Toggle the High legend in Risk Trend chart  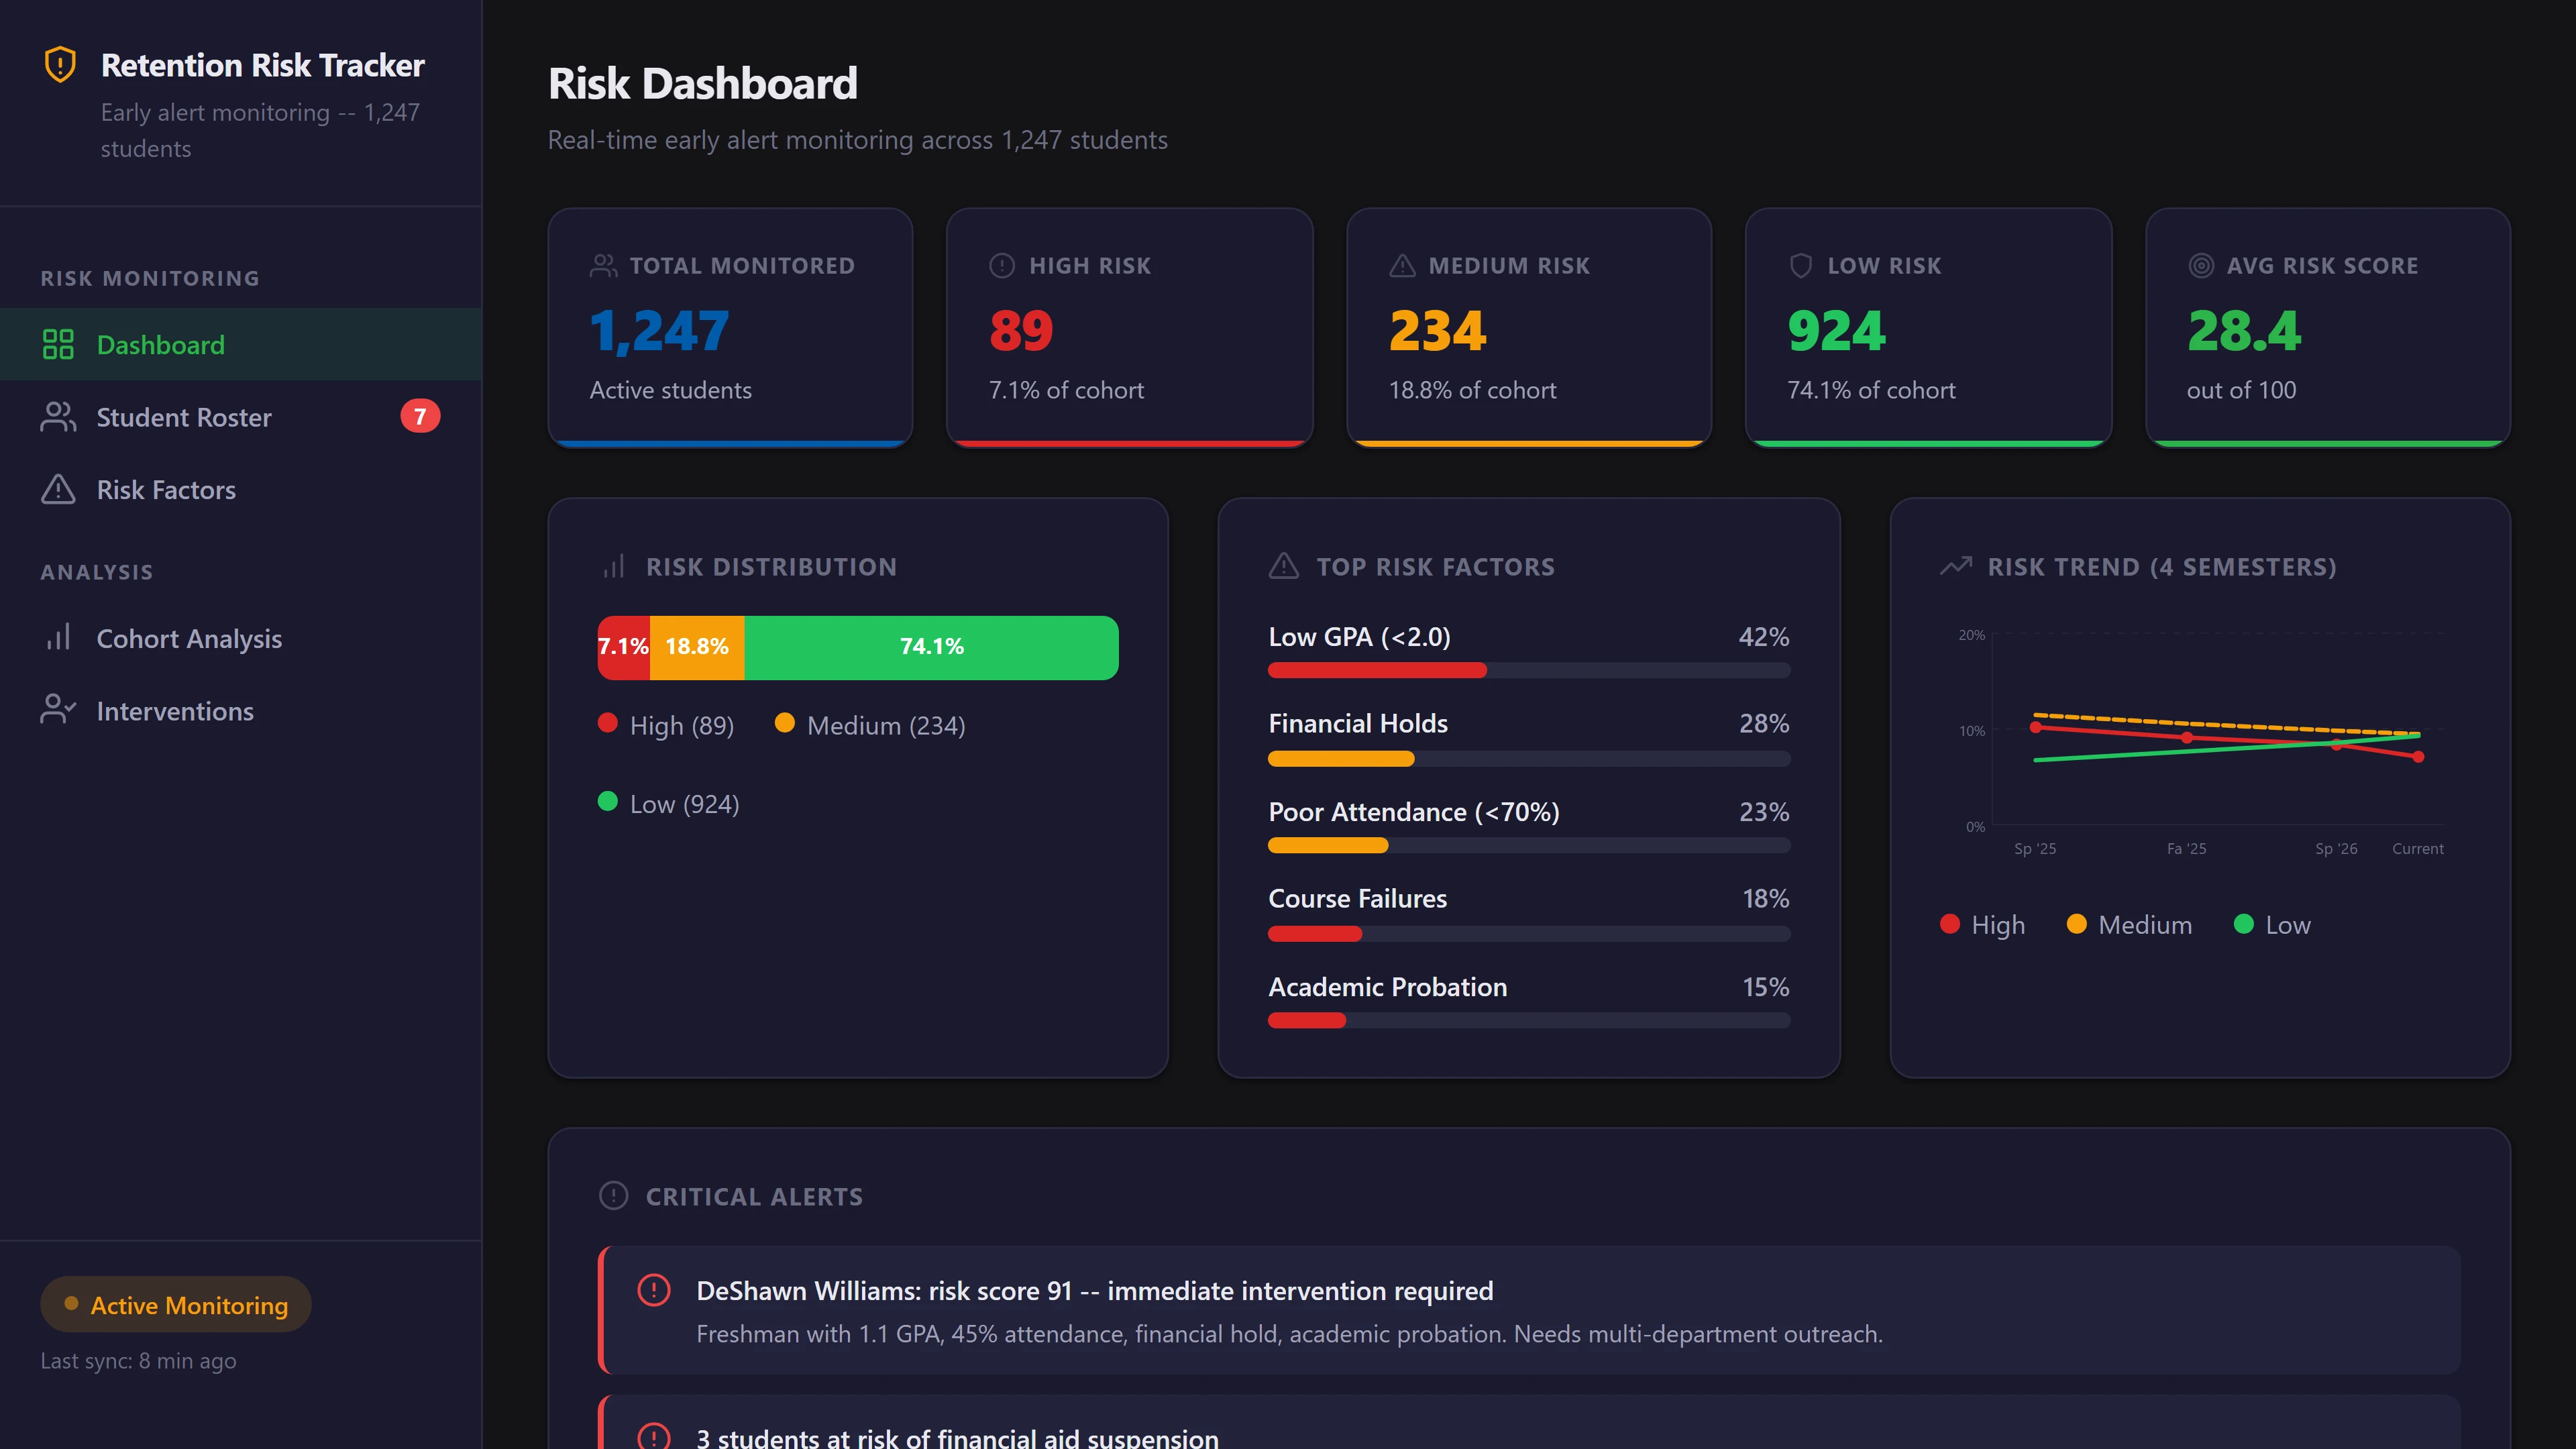[1984, 924]
